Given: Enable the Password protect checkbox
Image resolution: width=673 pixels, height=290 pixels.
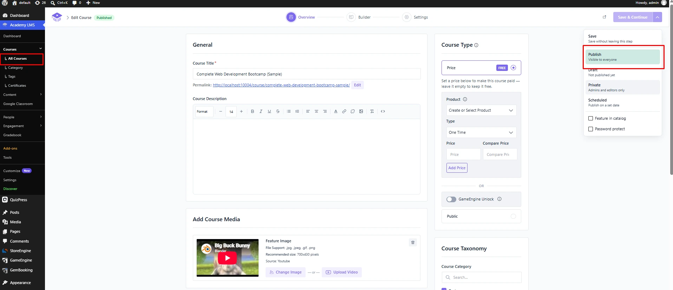Looking at the screenshot, I should (590, 129).
